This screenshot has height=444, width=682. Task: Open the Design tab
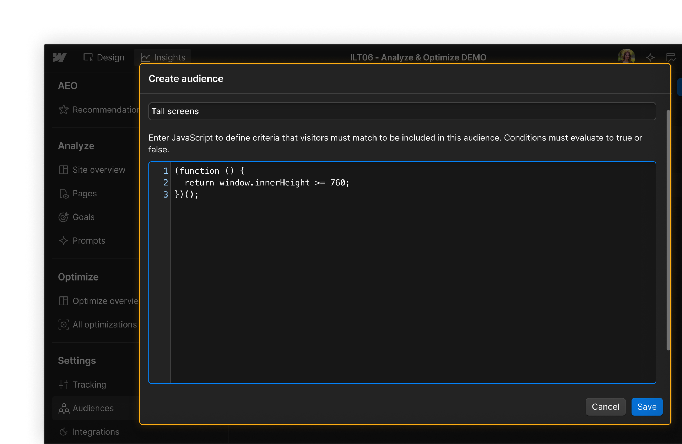(104, 57)
